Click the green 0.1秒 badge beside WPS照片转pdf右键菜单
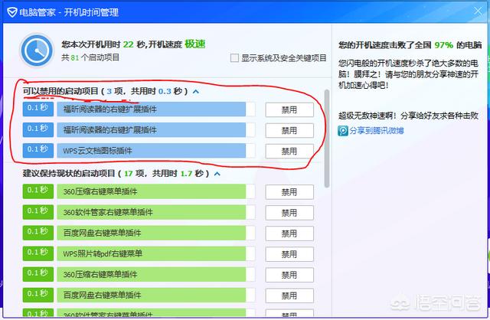 [38, 253]
